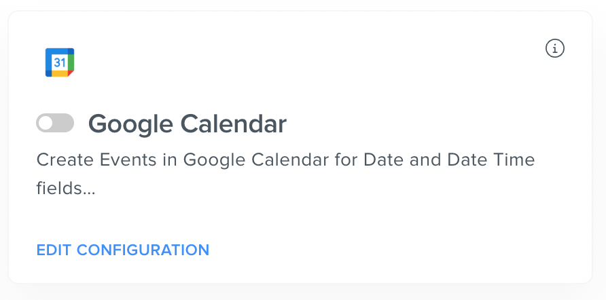Screen dimensions: 606x300
Task: View more info about Google Calendar integration
Action: coord(555,48)
